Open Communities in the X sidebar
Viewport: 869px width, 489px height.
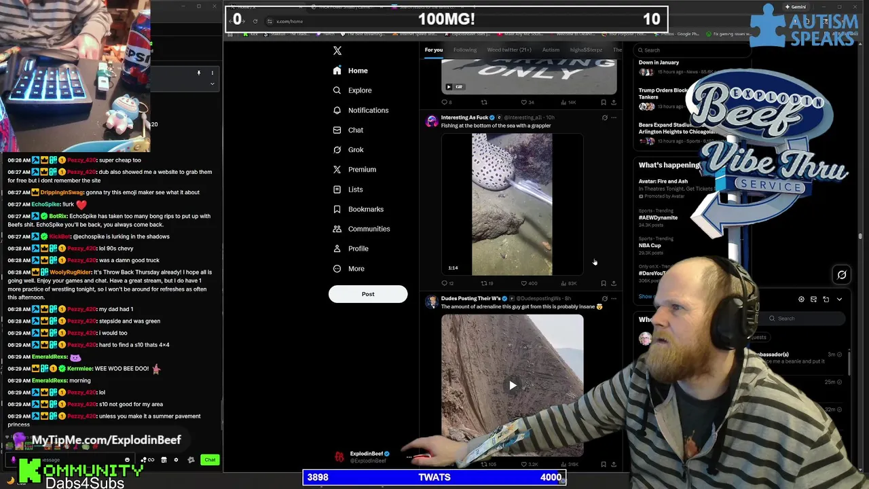[x=360, y=229]
